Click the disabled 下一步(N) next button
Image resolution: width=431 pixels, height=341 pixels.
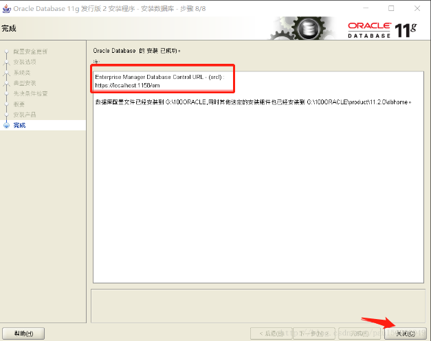314,333
